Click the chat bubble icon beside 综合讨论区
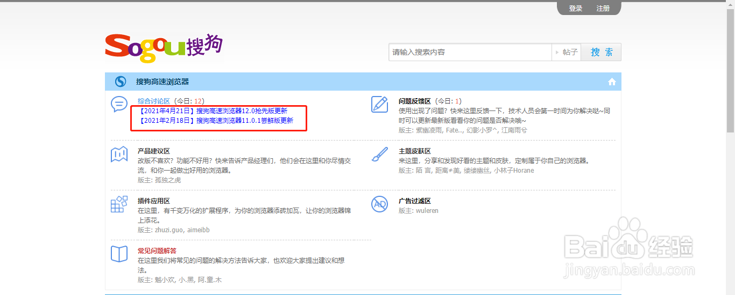The width and height of the screenshot is (735, 295). click(x=119, y=104)
